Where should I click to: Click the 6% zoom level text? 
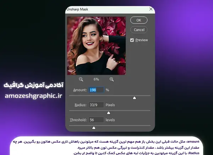tap(96, 79)
